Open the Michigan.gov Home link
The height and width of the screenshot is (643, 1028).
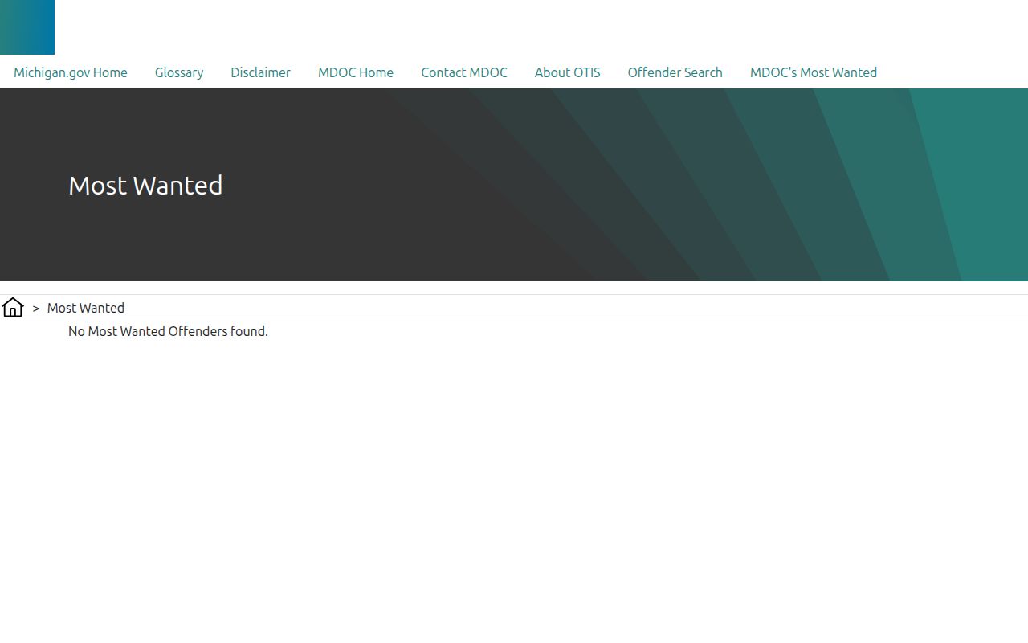[x=71, y=72]
